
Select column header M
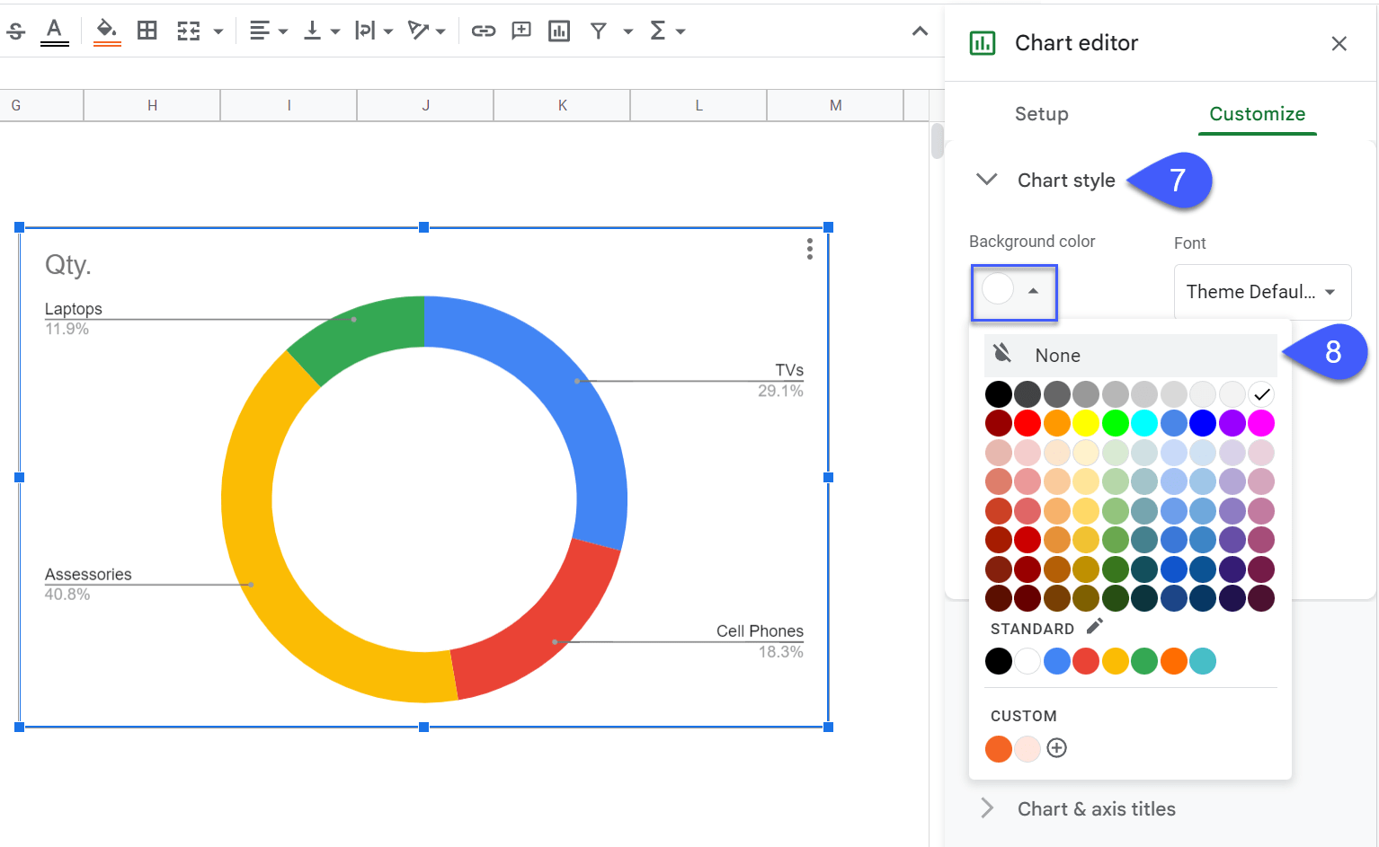coord(835,105)
